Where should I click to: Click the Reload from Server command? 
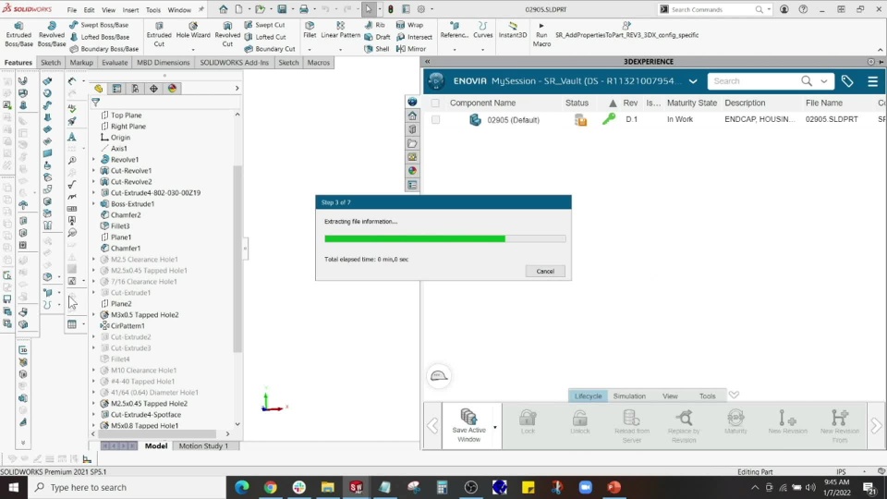click(x=632, y=426)
